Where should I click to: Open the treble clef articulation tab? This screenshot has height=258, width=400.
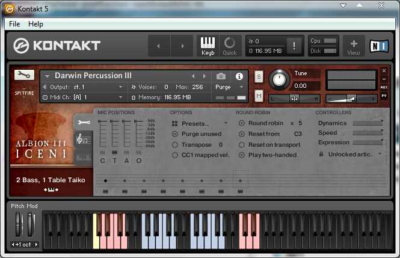coord(83,139)
